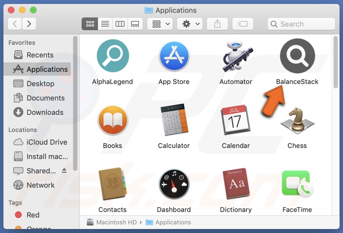Click the BalanceStack name label
343x233 pixels.
tap(297, 81)
